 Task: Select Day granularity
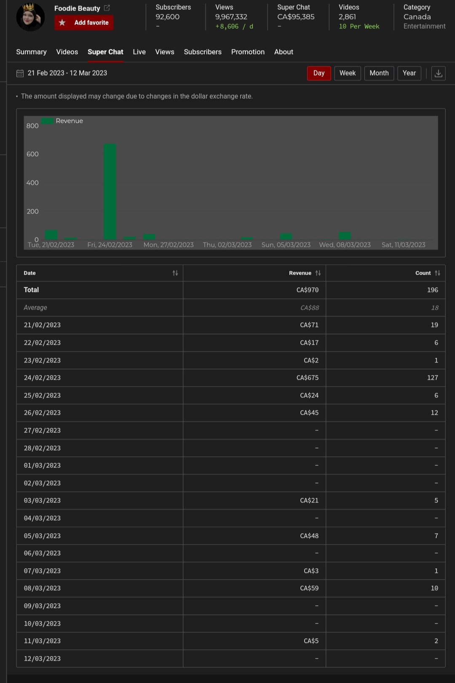(319, 73)
